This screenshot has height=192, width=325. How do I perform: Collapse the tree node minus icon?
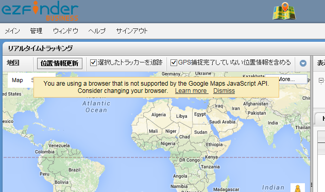click(321, 80)
